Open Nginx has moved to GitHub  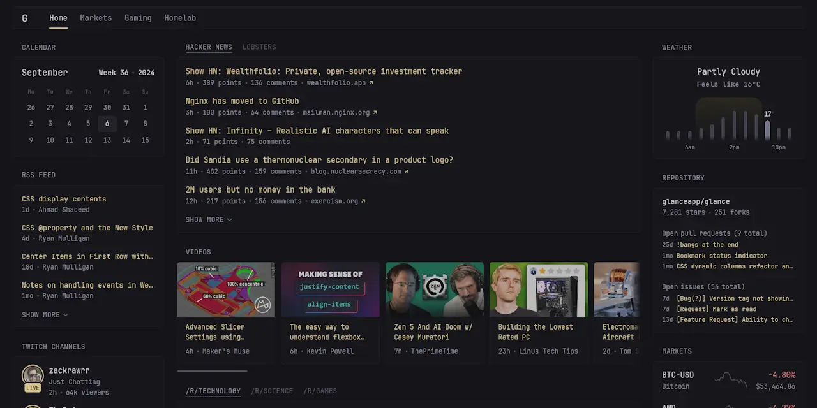click(x=242, y=101)
